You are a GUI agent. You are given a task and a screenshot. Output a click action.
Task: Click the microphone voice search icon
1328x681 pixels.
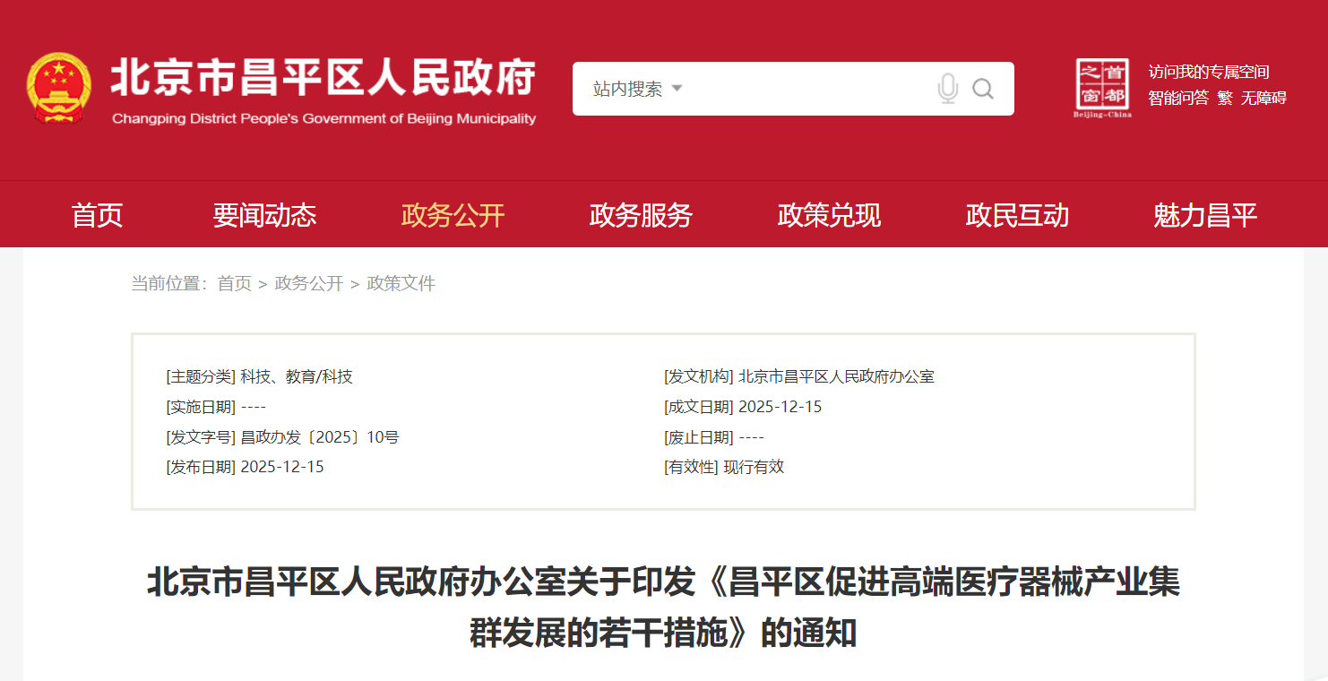947,89
